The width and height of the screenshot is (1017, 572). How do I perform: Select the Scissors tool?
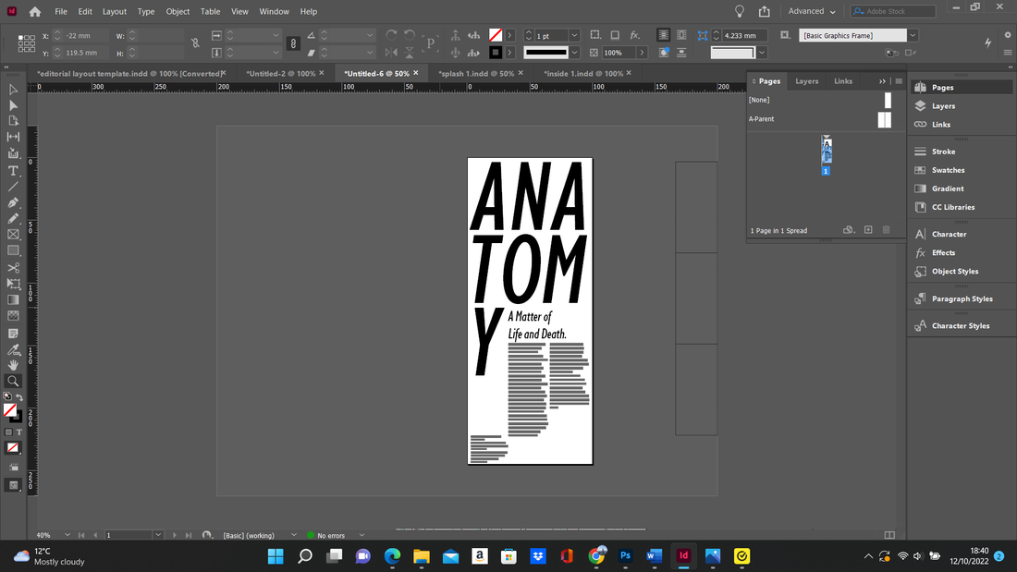coord(13,268)
